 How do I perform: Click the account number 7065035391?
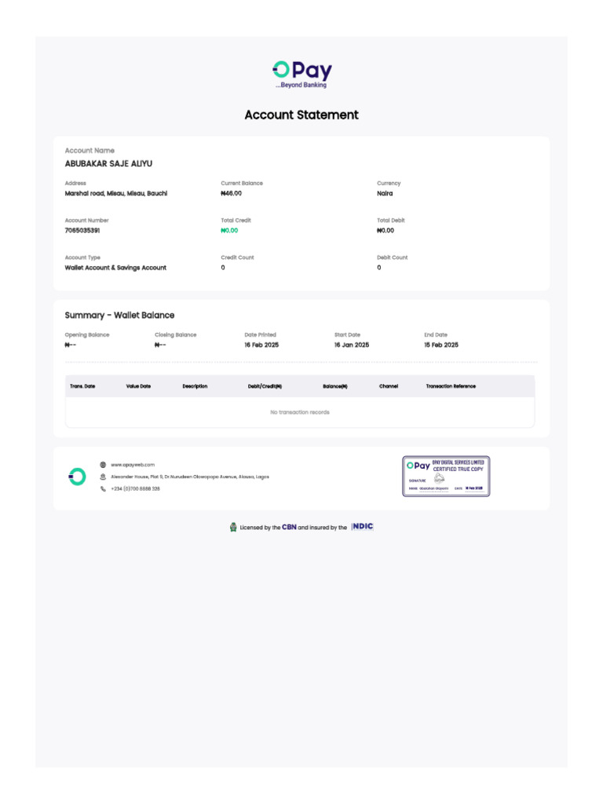pos(82,231)
